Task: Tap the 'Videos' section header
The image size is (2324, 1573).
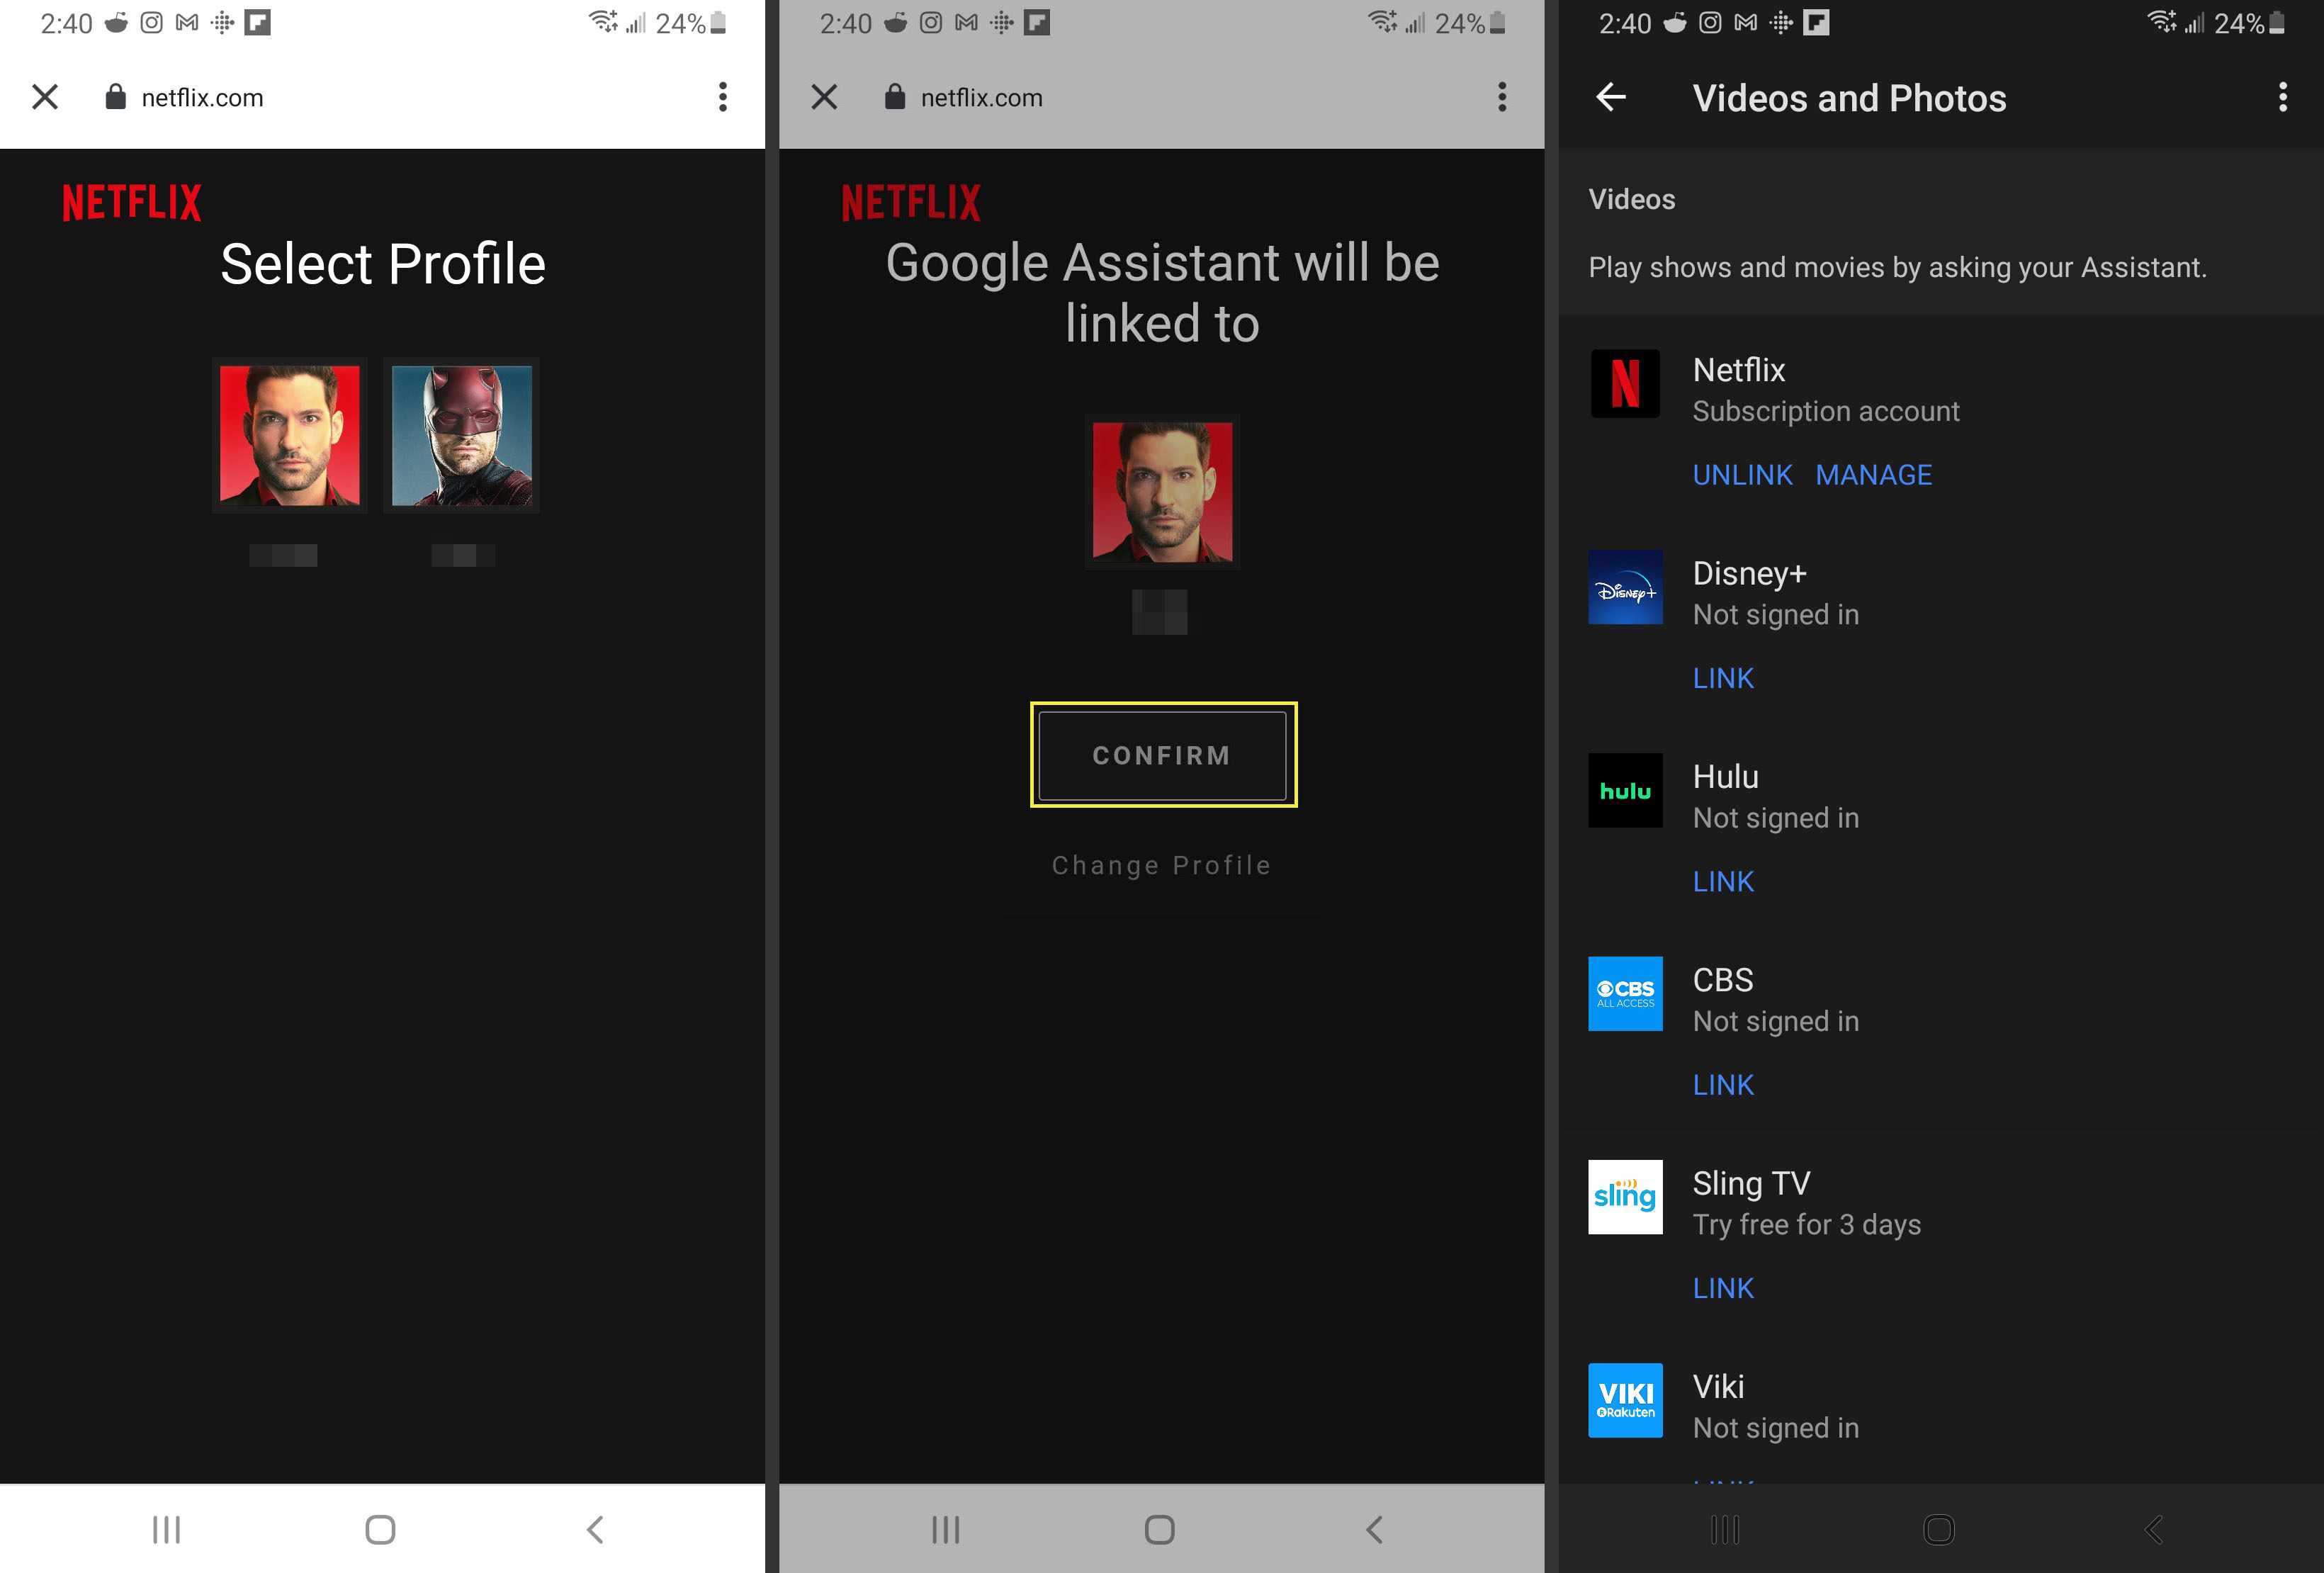Action: click(x=1631, y=199)
